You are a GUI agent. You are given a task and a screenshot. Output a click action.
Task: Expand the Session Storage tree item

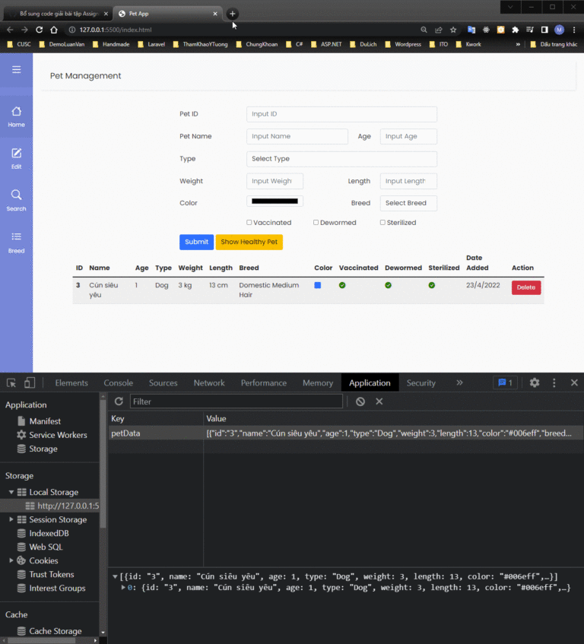(x=11, y=519)
